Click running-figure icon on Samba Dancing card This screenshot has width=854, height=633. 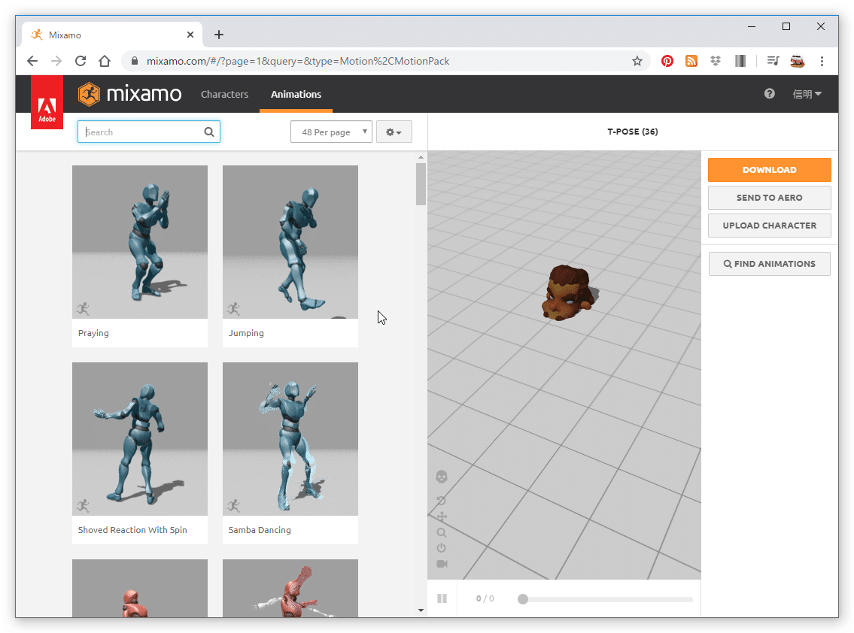click(x=234, y=506)
